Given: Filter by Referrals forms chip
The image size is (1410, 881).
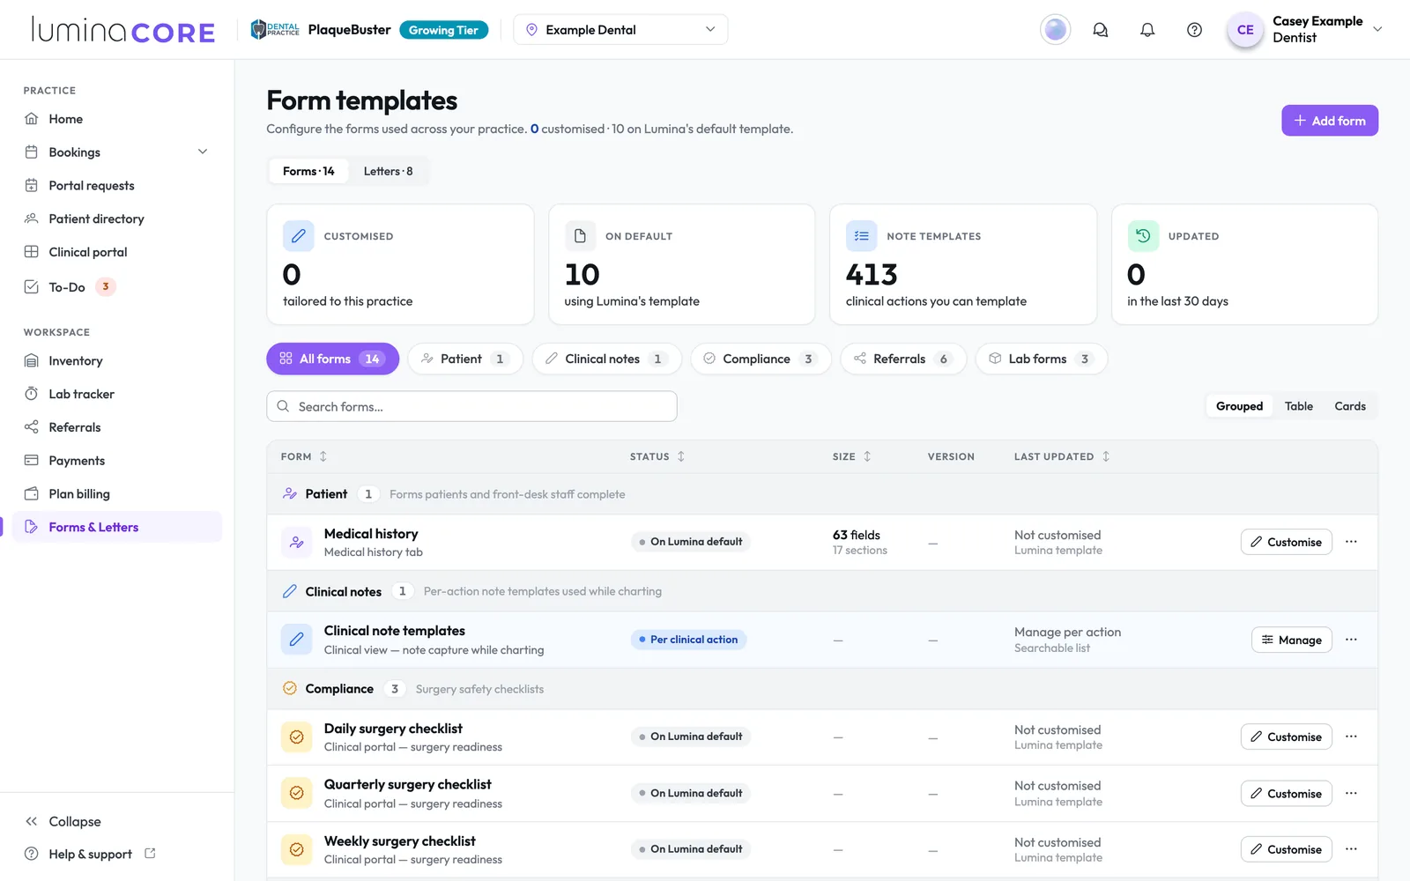Looking at the screenshot, I should pos(903,359).
